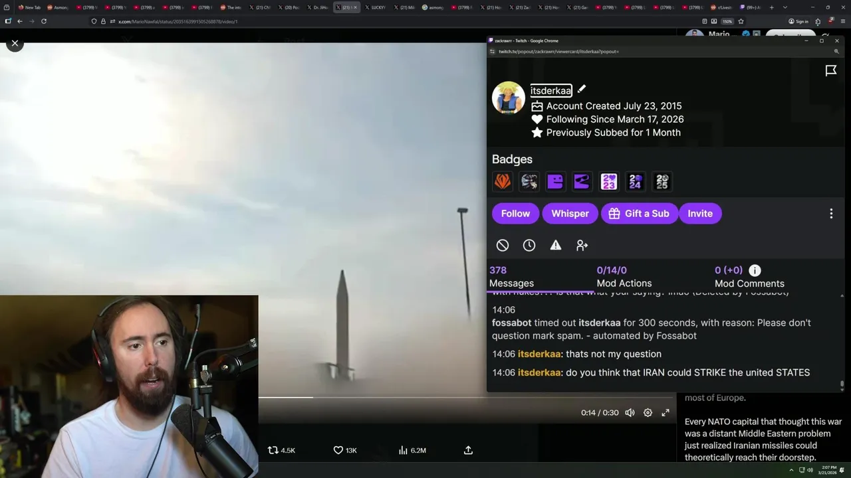
Task: Bookmark page with the star icon
Action: [741, 21]
